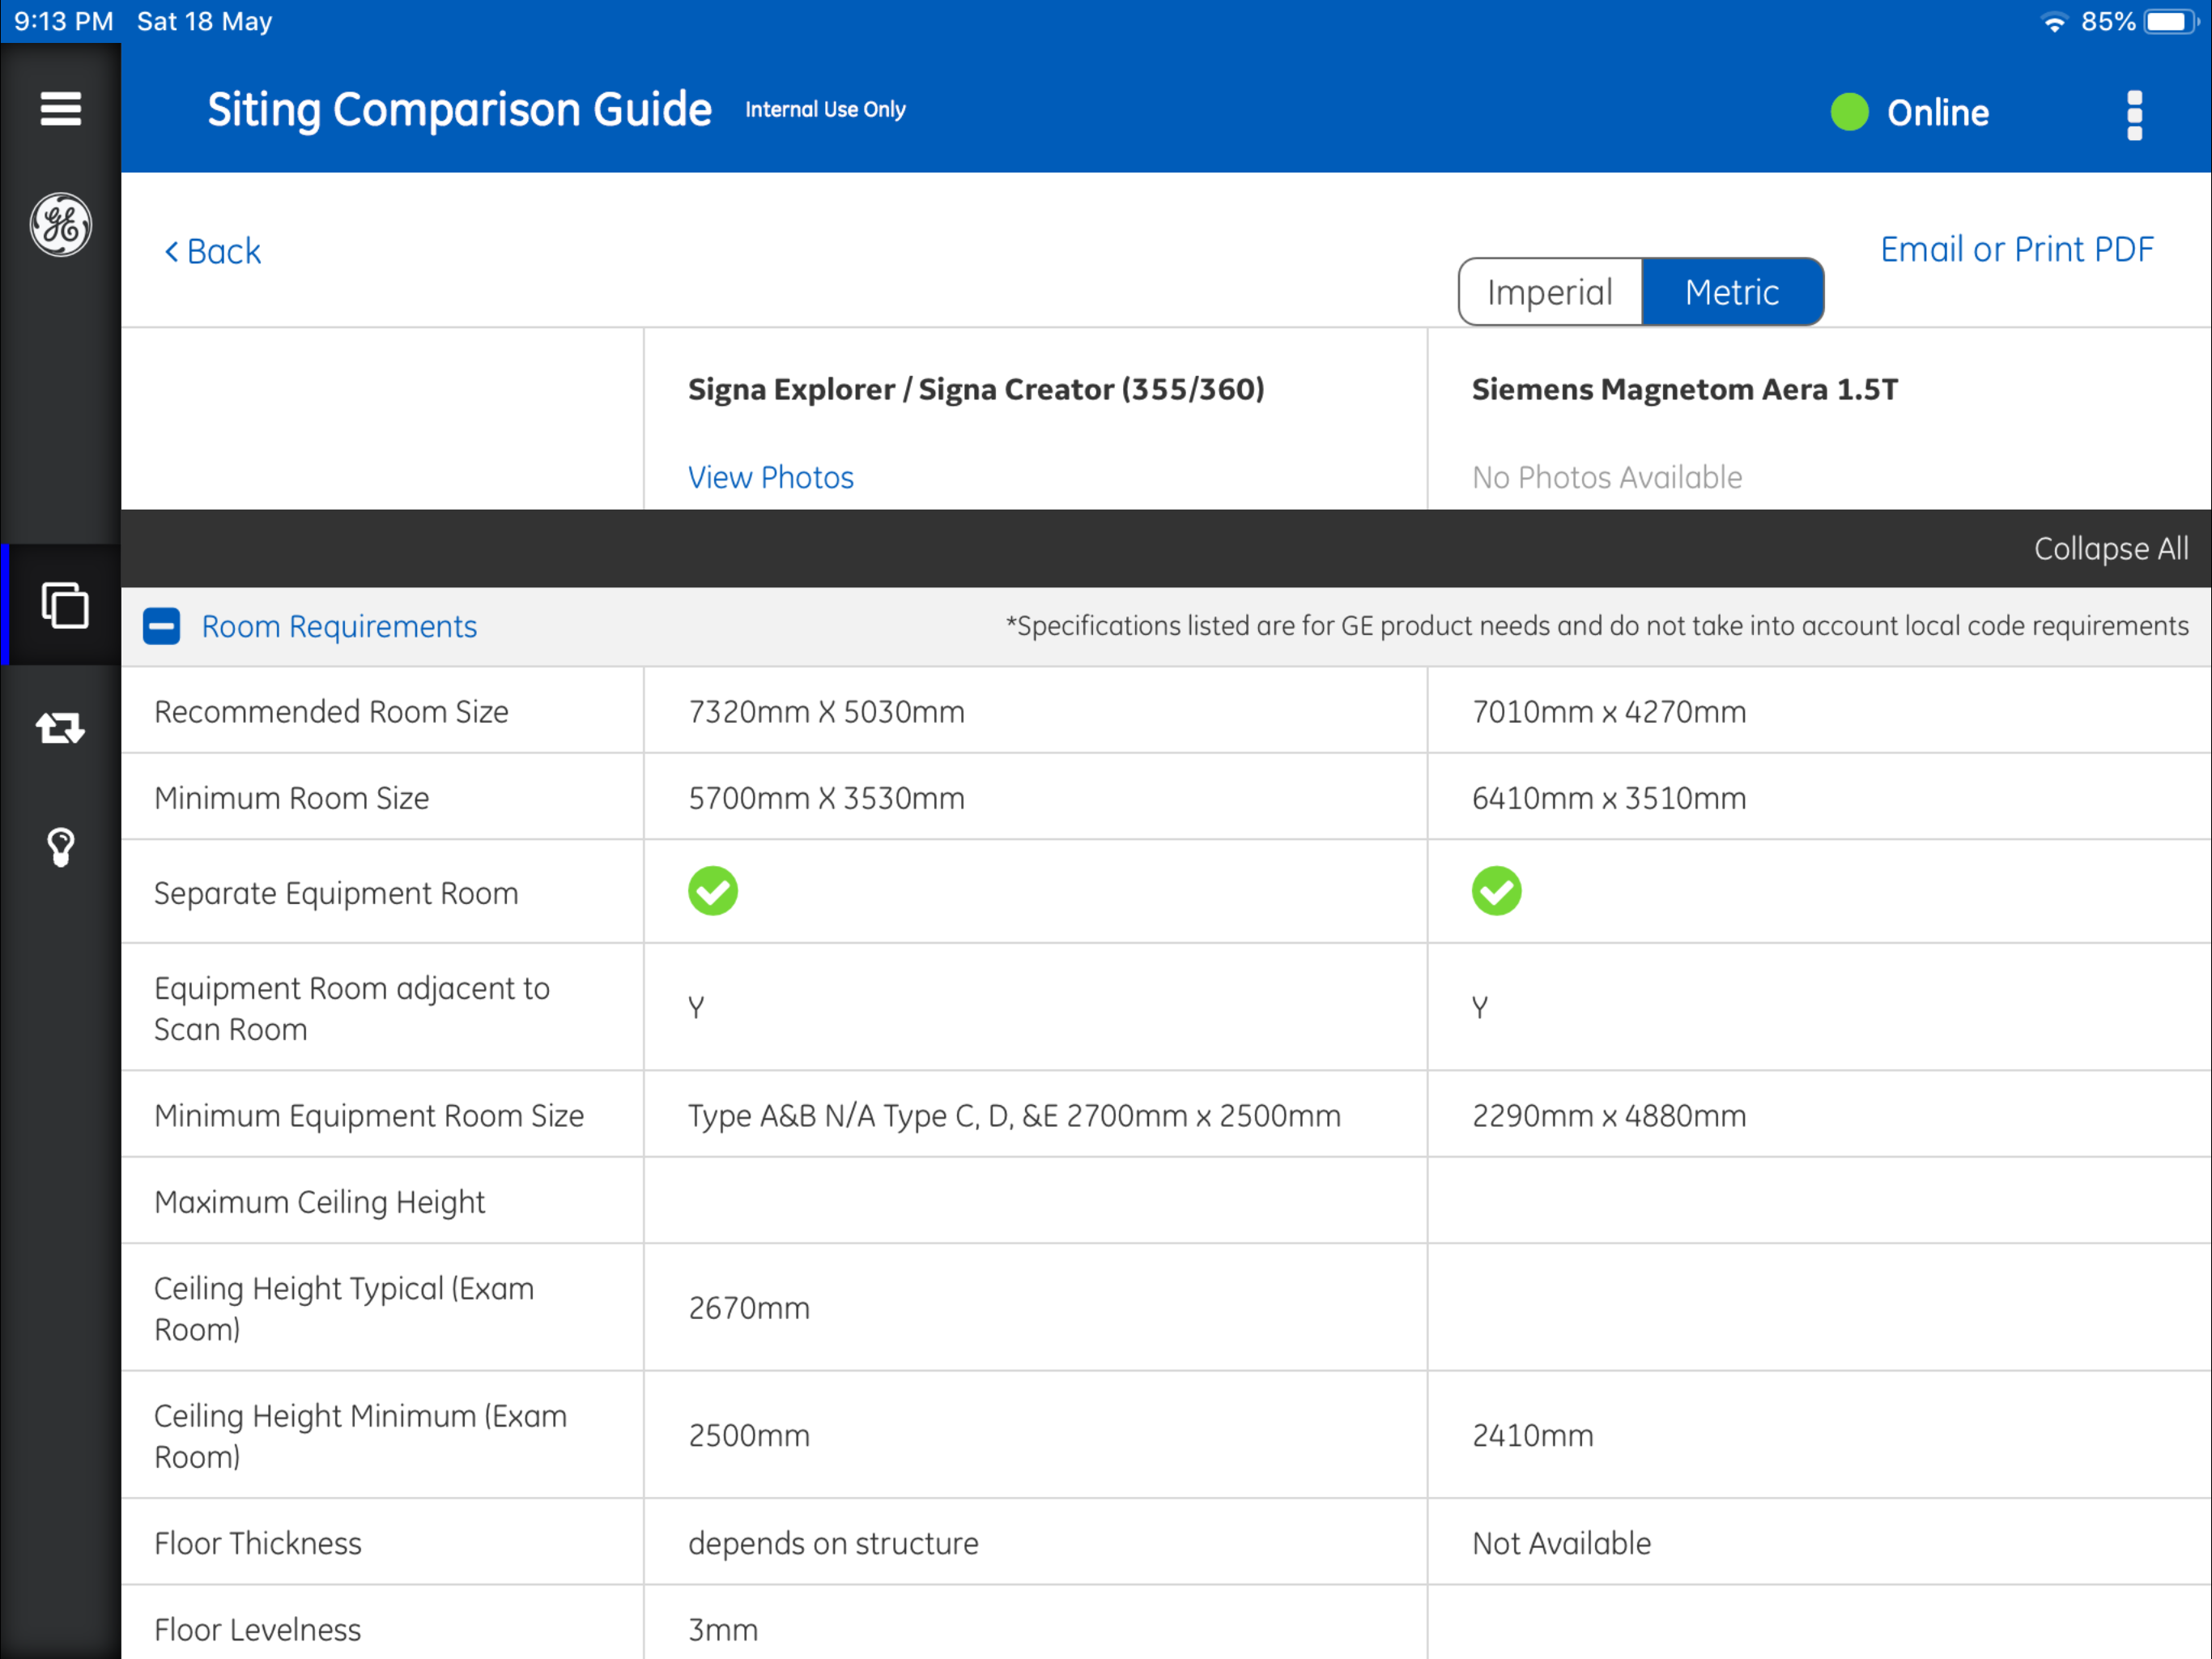Tap the Wi-Fi status icon
2212x1659 pixels.
(x=2053, y=22)
